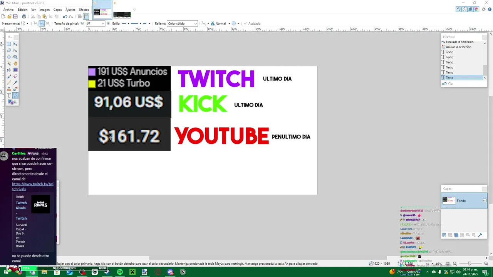Open the image list dropdown arrow
493x277 pixels.
pos(134,10)
